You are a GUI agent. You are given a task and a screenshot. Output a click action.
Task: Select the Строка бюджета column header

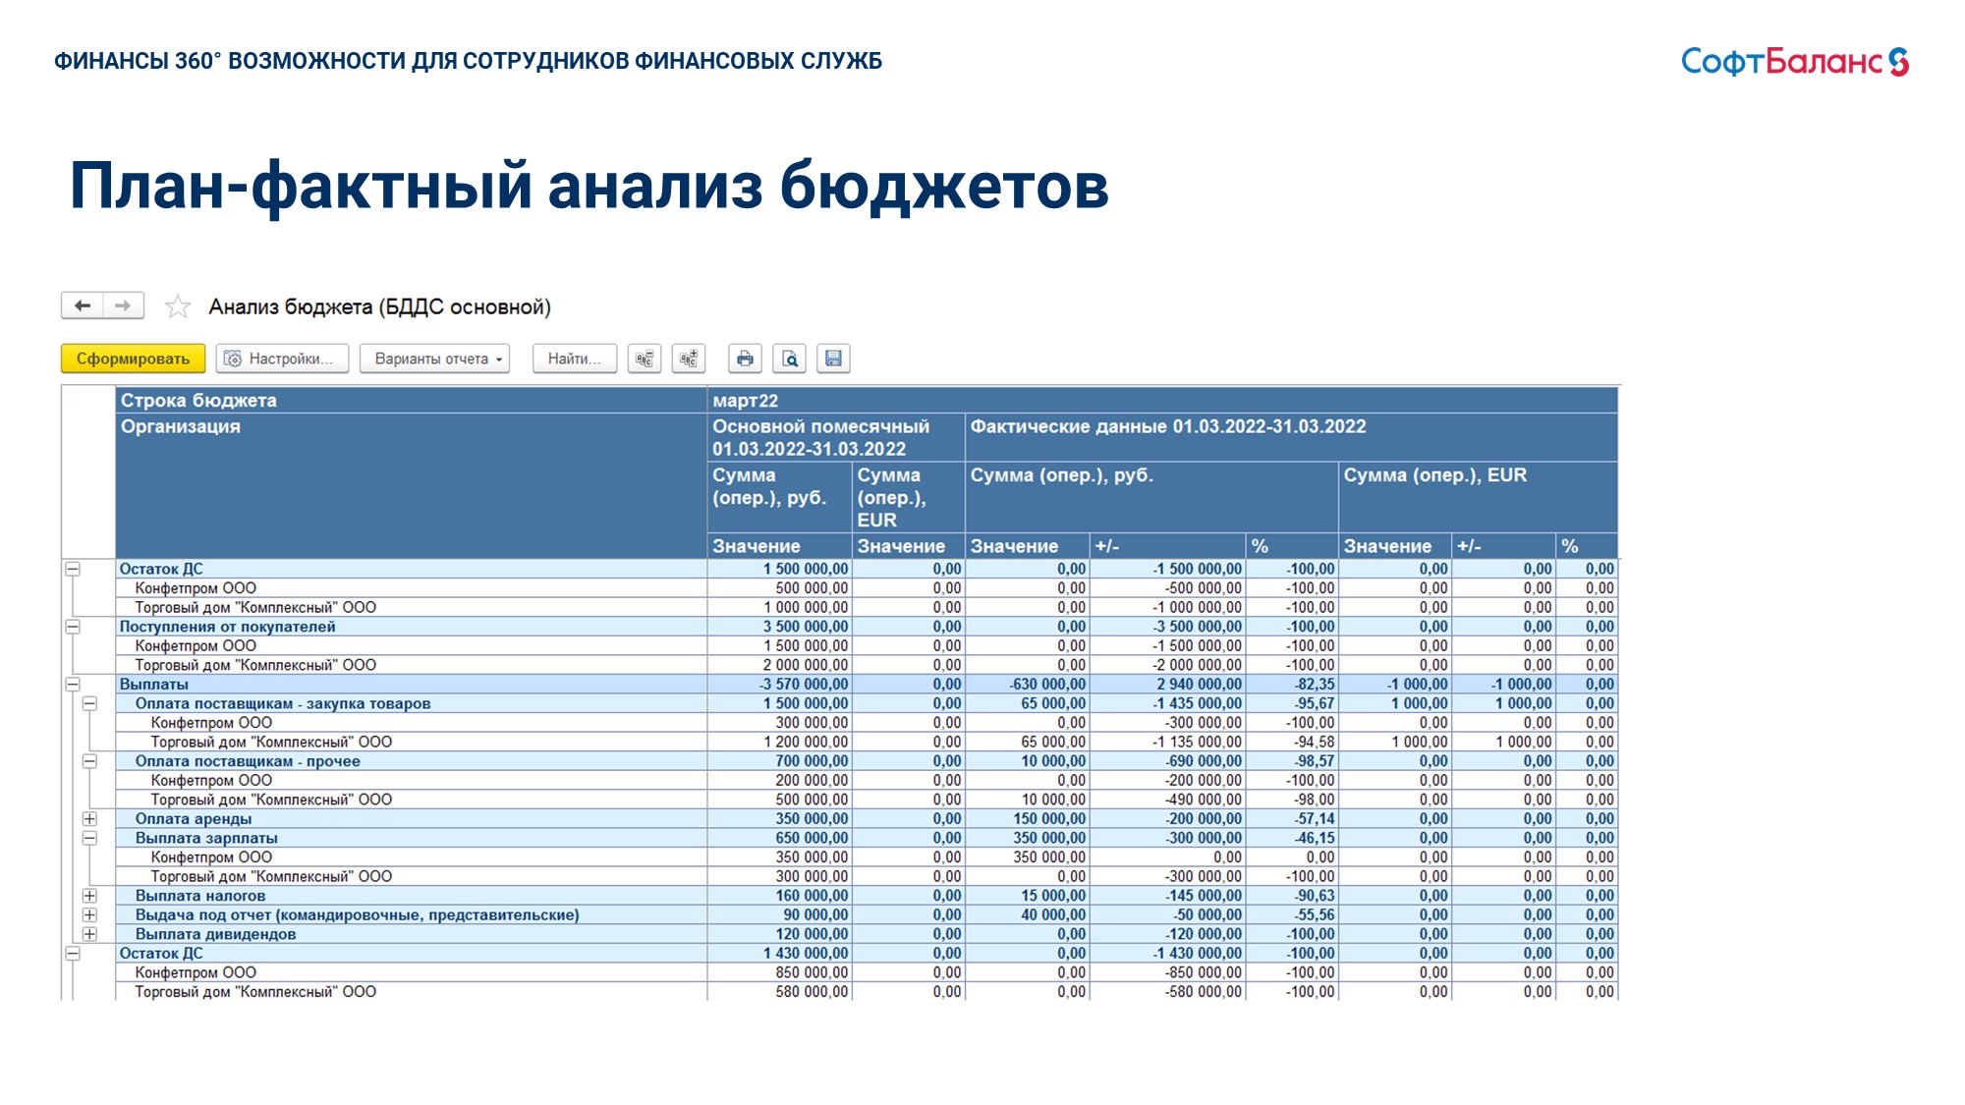pos(411,400)
